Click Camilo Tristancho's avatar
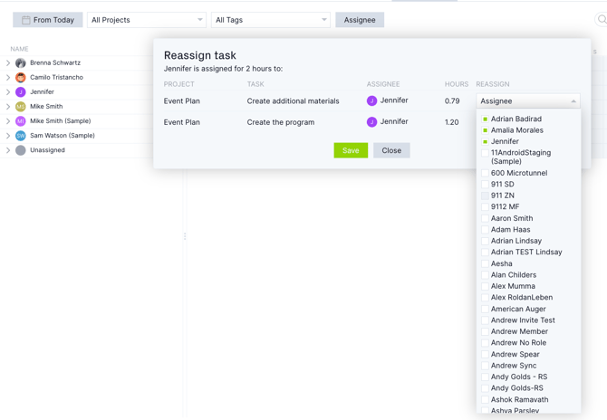This screenshot has height=420, width=607. (21, 77)
